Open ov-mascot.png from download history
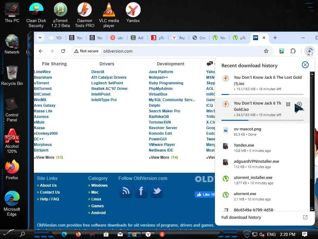318x239 pixels. point(262,132)
